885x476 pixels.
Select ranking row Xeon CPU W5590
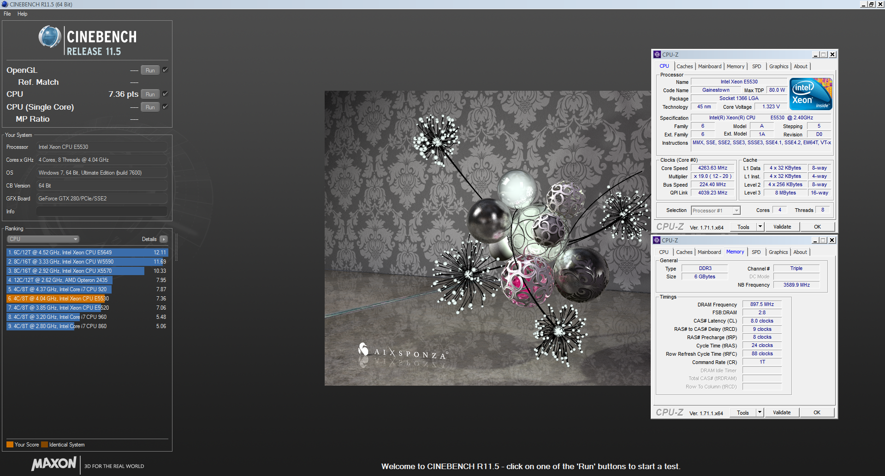[x=87, y=262]
